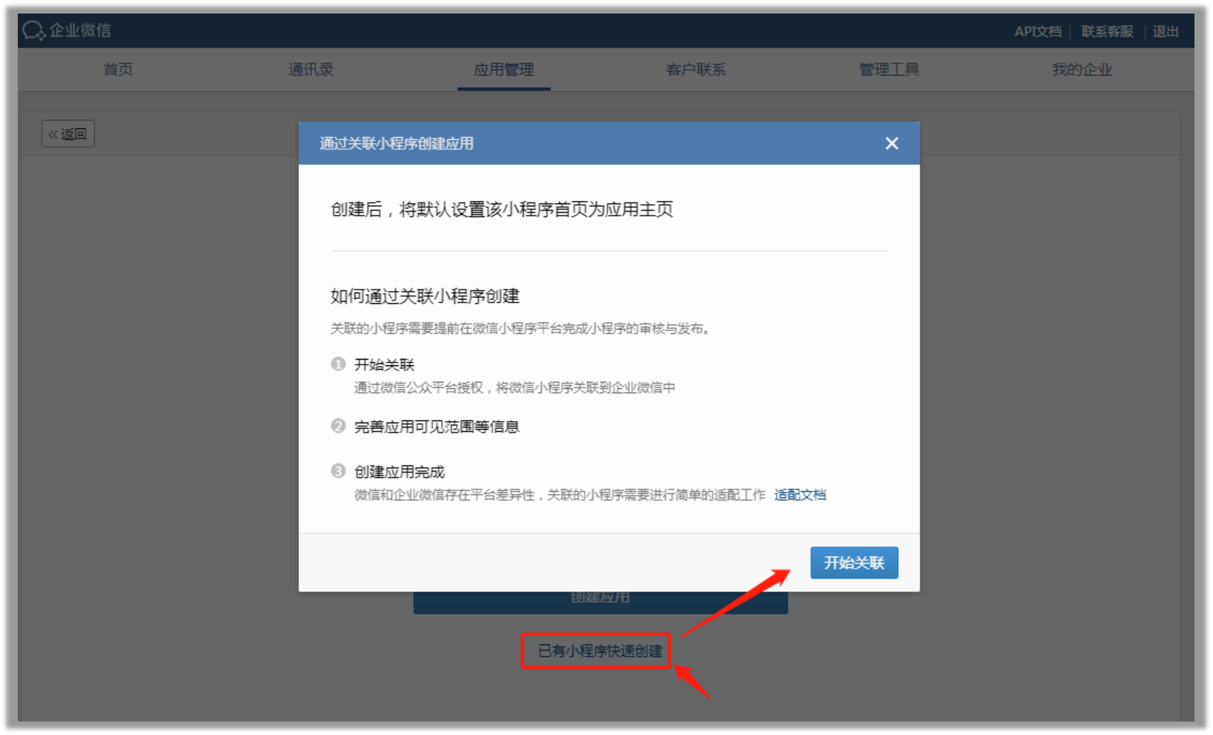The height and width of the screenshot is (735, 1213).
Task: Open the 管理工具 tab
Action: click(x=889, y=70)
